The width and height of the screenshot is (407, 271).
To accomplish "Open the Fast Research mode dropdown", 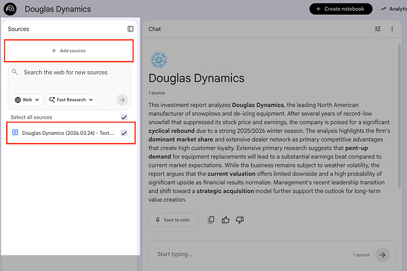I will (x=71, y=100).
